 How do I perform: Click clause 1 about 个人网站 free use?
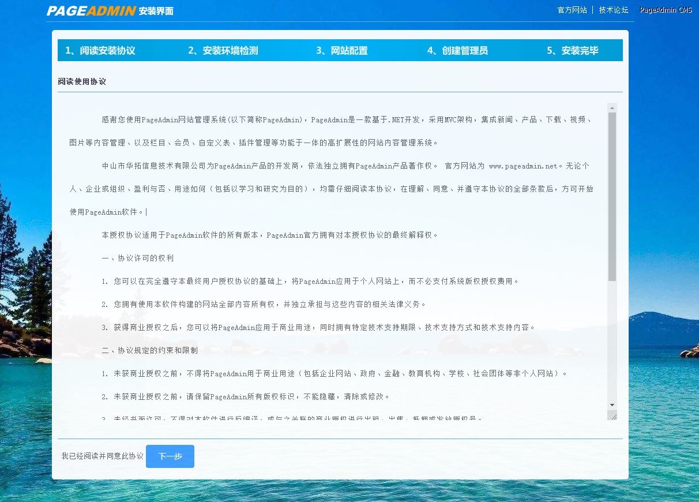(311, 282)
